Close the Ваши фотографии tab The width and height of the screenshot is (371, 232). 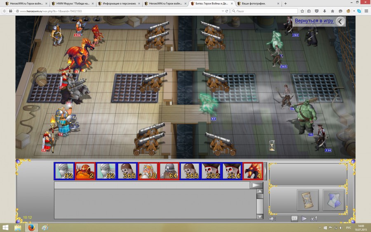278,4
